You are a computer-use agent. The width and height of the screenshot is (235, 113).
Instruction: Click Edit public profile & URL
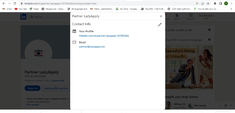179,30
